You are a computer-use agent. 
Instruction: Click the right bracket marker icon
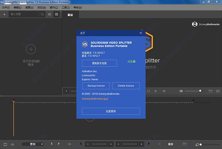click(x=149, y=144)
